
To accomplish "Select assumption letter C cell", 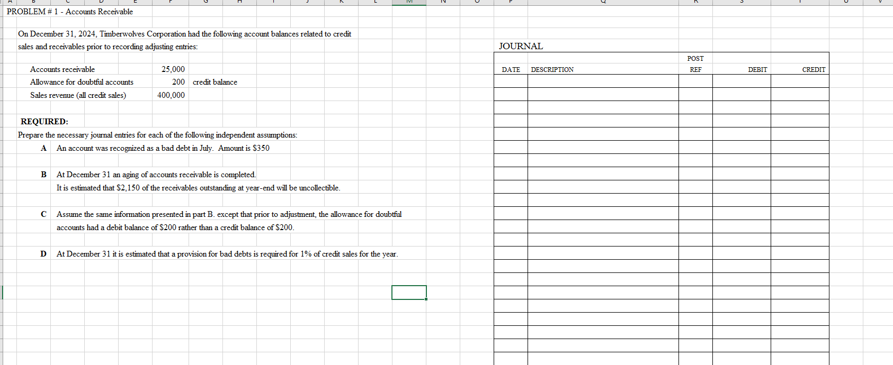I will click(x=43, y=214).
